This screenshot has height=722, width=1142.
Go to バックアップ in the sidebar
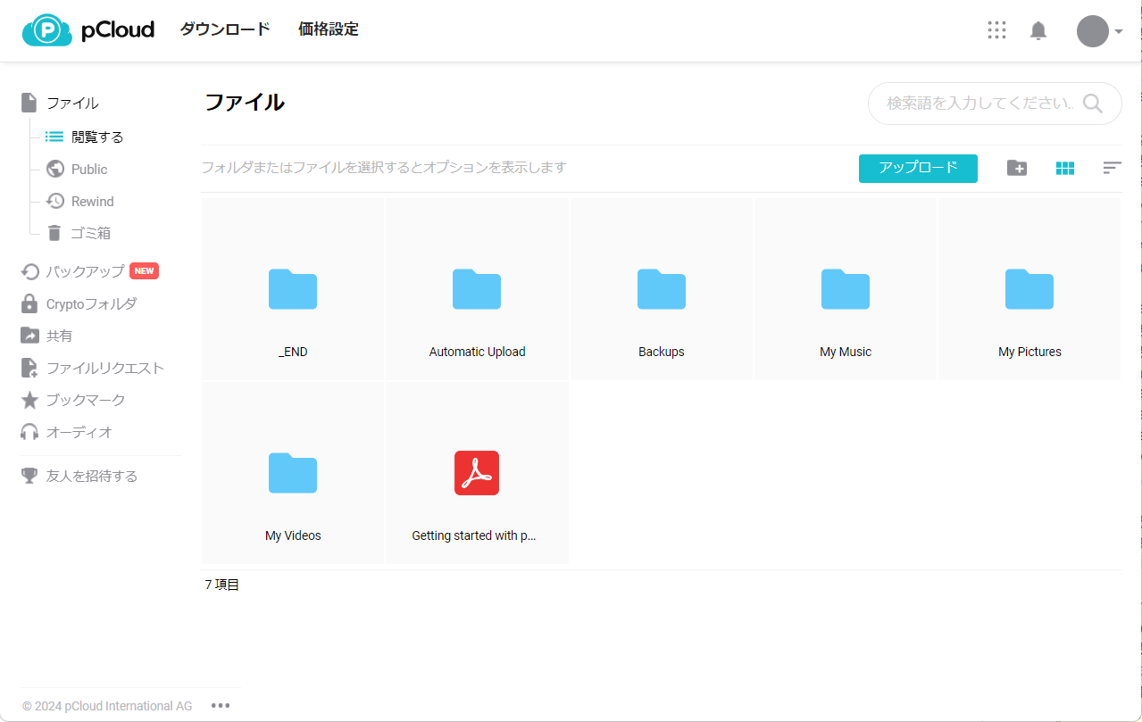pos(85,271)
